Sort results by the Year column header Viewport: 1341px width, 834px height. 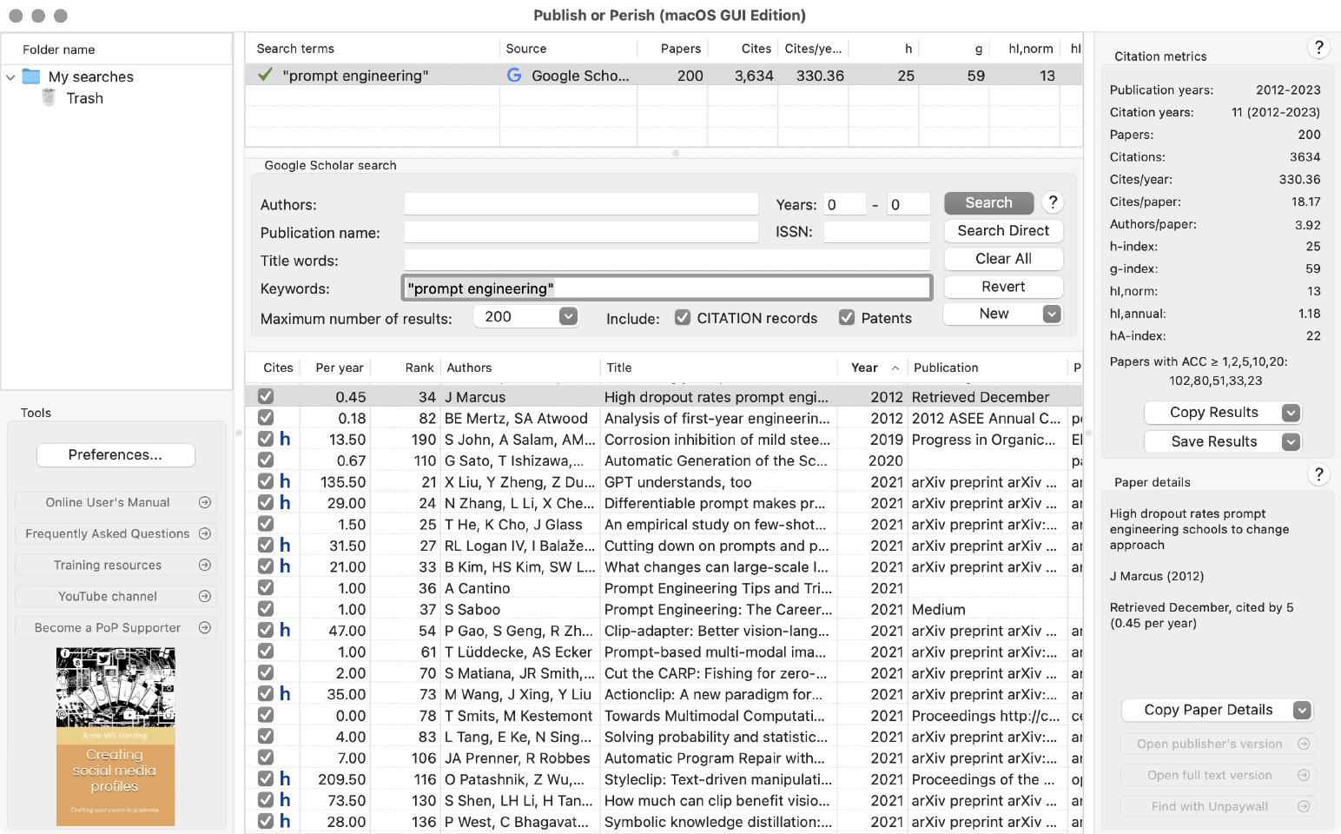coord(864,367)
